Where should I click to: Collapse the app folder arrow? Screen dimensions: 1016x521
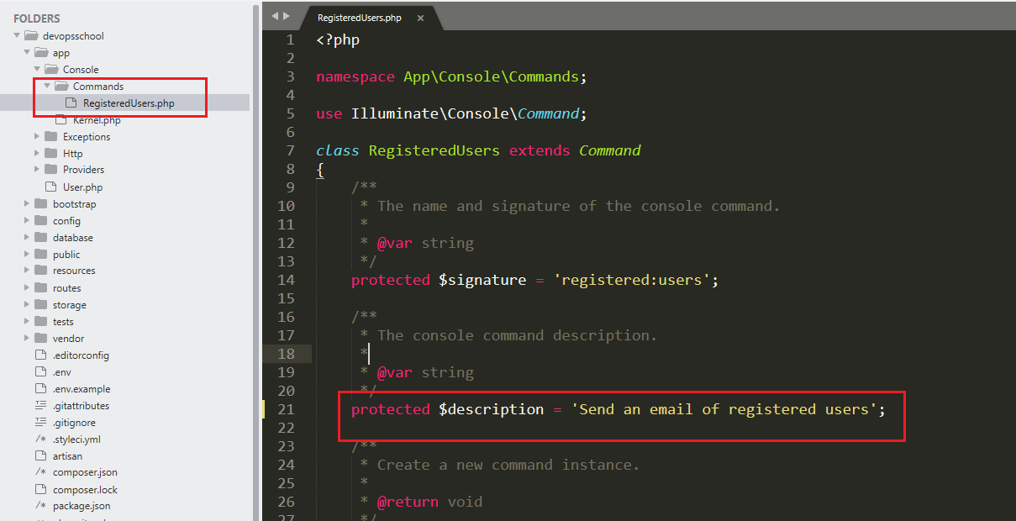click(27, 53)
